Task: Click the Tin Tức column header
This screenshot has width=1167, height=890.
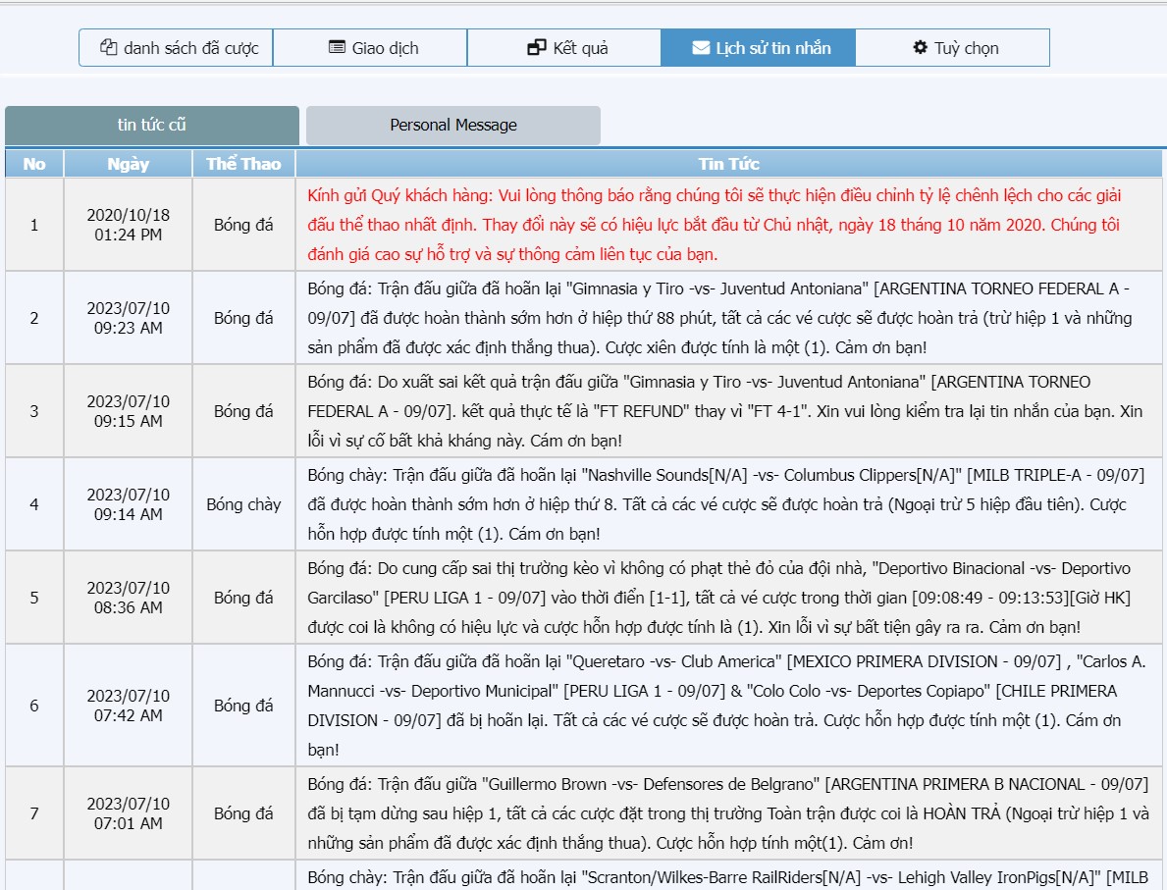Action: [728, 164]
